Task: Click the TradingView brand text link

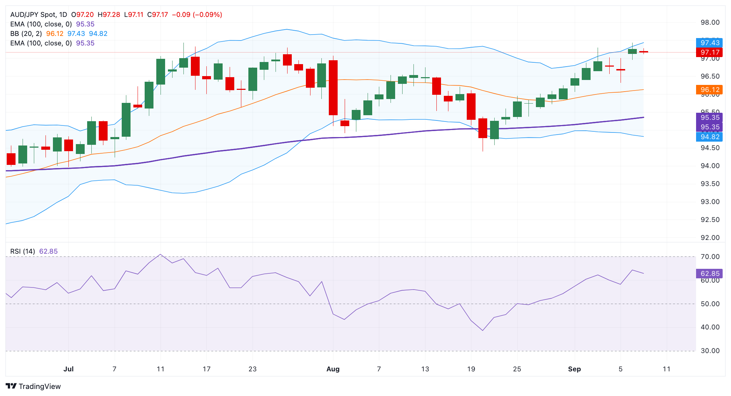Action: click(40, 386)
